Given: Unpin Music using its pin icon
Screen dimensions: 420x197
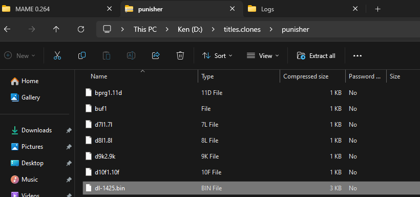Looking at the screenshot, I should click(x=69, y=179).
